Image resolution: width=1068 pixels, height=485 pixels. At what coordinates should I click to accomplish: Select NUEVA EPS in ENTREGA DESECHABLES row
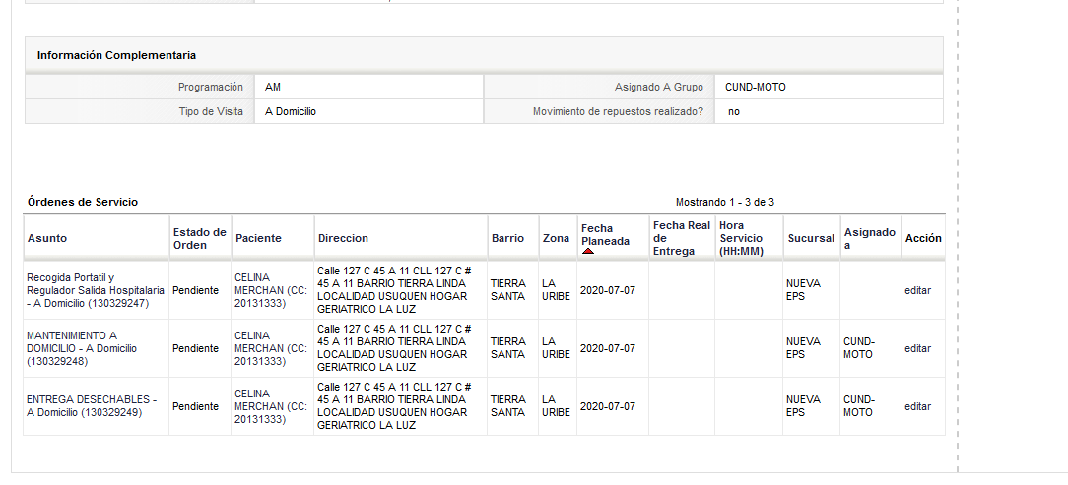(803, 406)
